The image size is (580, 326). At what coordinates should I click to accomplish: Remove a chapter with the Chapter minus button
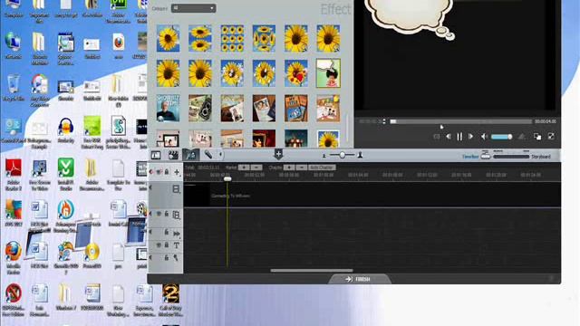[x=302, y=168]
